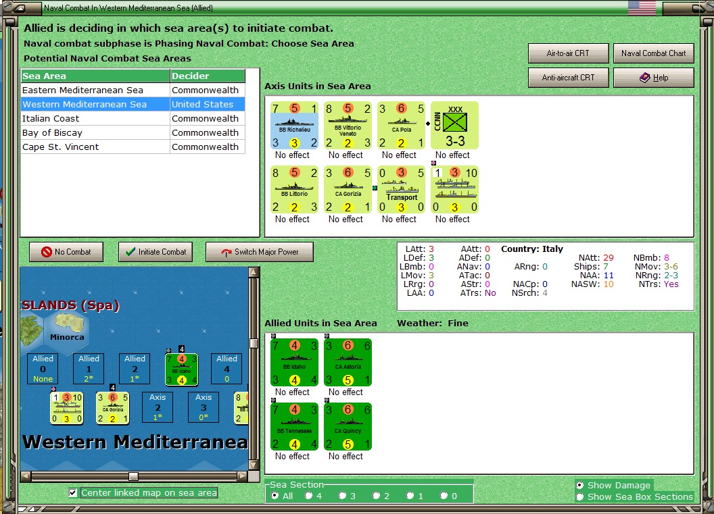Click map vertical scrollbar down arrow
This screenshot has width=714, height=514.
click(x=254, y=465)
